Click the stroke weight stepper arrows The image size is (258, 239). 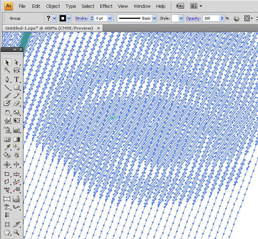click(92, 18)
